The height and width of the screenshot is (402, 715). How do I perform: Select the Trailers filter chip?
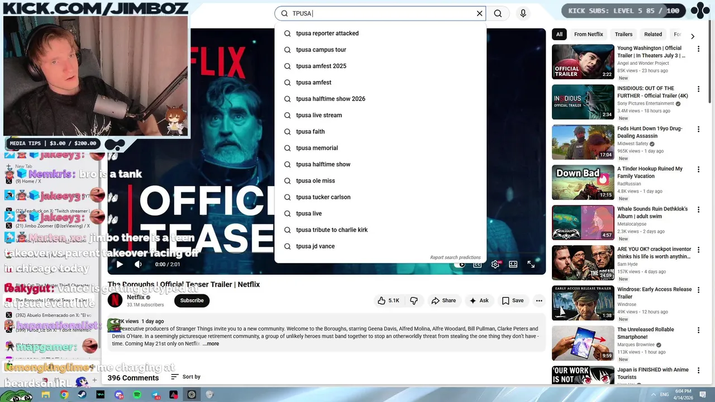click(x=623, y=34)
